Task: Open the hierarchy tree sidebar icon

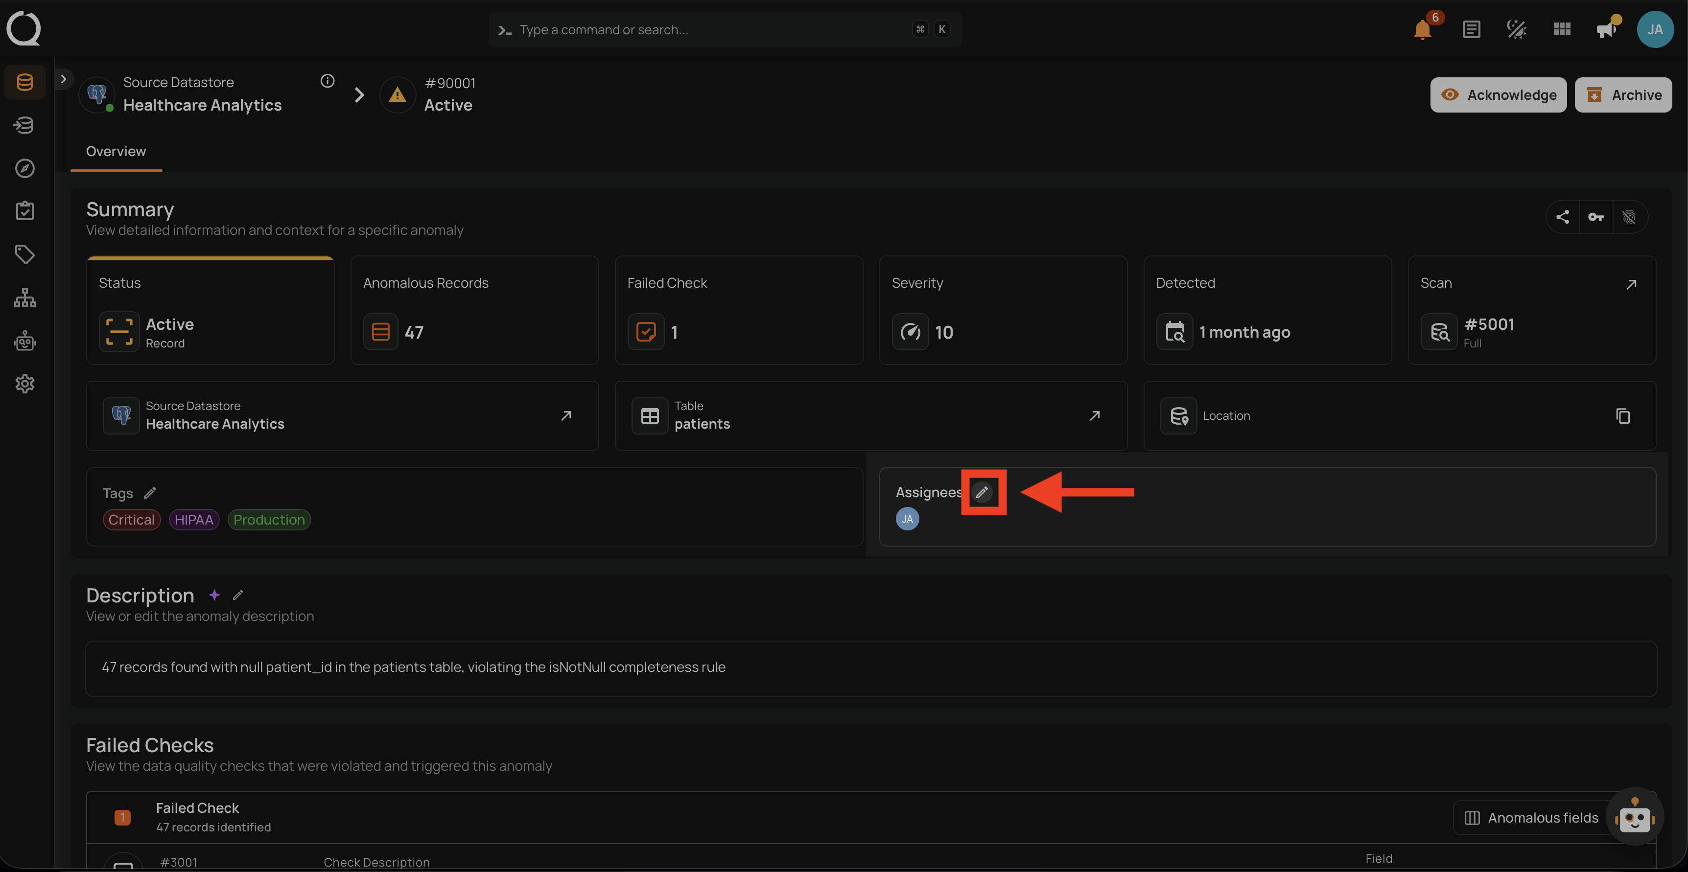Action: pyautogui.click(x=25, y=298)
